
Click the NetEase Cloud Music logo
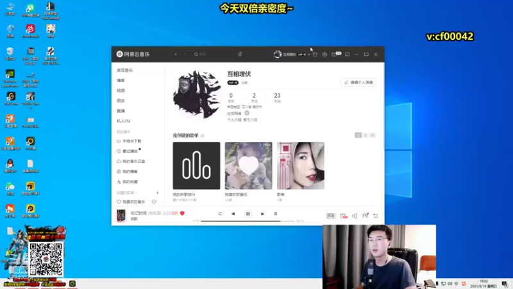133,54
